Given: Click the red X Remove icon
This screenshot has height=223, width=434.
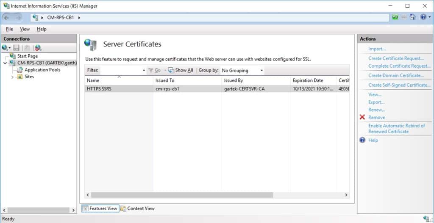Looking at the screenshot, I should point(362,117).
